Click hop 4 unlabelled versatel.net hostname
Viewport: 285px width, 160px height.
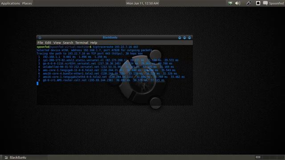pyautogui.click(x=71, y=67)
